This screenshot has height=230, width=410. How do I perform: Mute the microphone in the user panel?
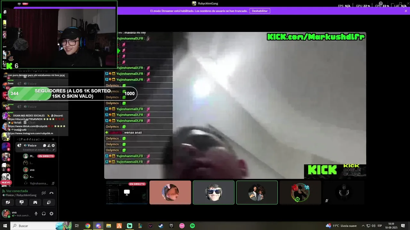pyautogui.click(x=36, y=214)
